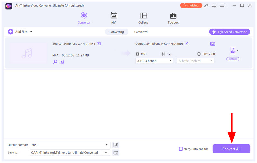Open registration via the key icon

[x=206, y=5]
